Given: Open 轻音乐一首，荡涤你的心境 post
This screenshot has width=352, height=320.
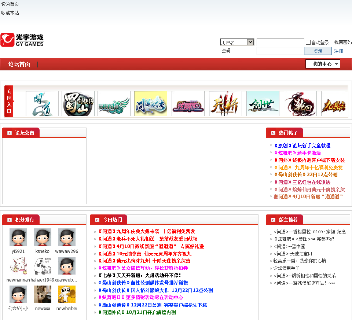Looking at the screenshot, I should tap(300, 261).
